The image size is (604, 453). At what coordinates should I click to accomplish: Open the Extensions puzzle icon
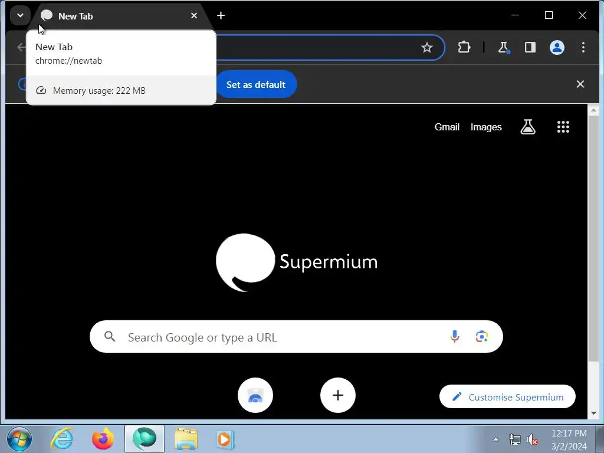click(464, 47)
